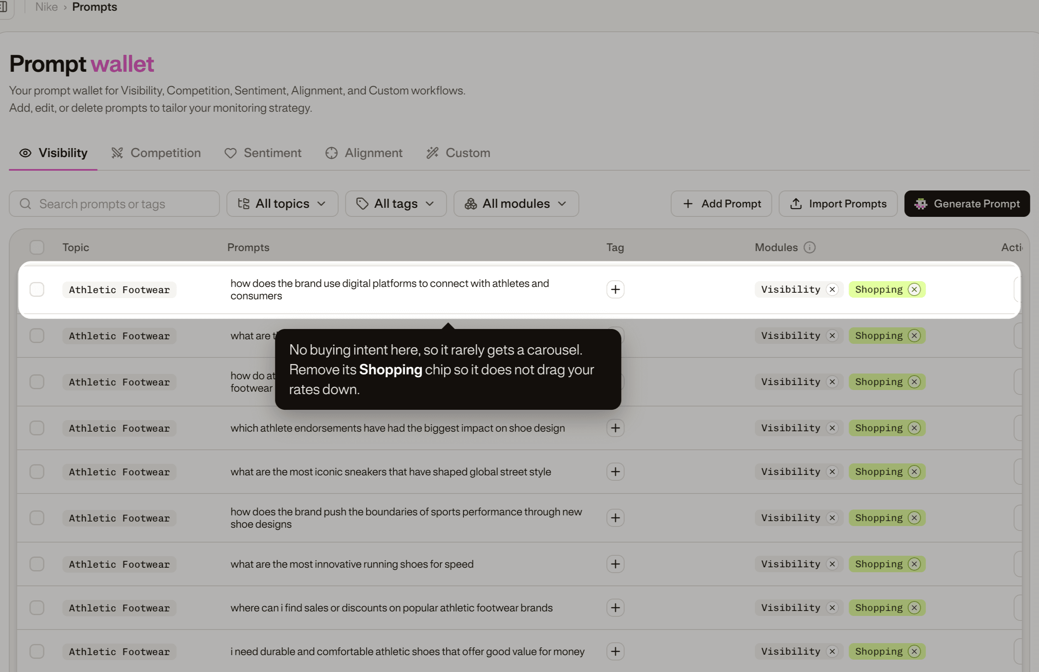Check the digital platforms prompt row
Image resolution: width=1039 pixels, height=672 pixels.
pyautogui.click(x=37, y=289)
